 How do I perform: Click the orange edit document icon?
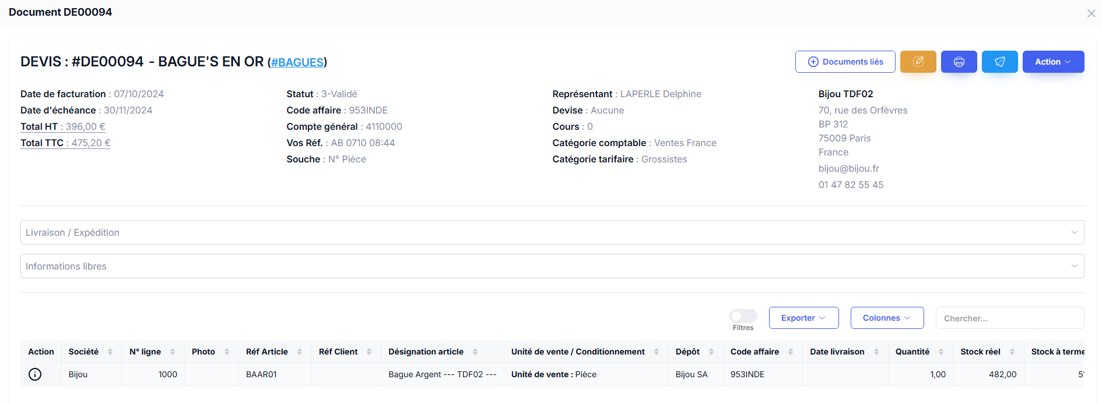[x=918, y=62]
